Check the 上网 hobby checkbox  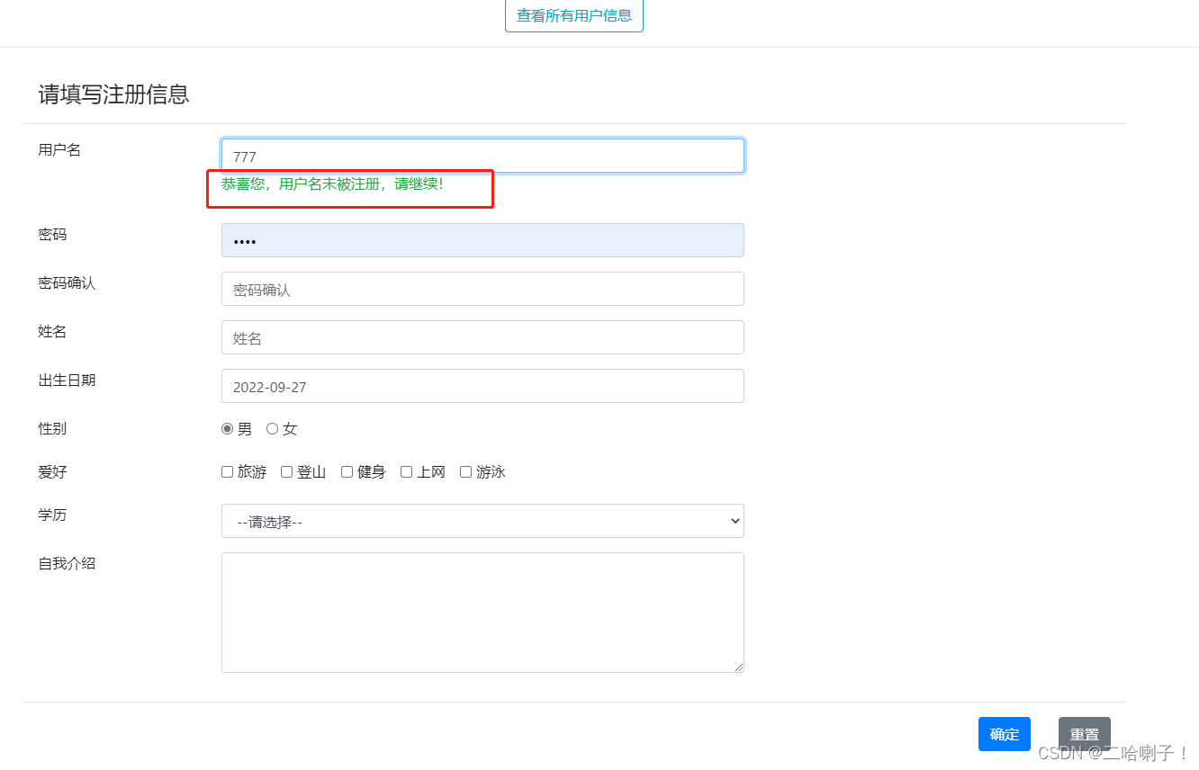point(406,471)
